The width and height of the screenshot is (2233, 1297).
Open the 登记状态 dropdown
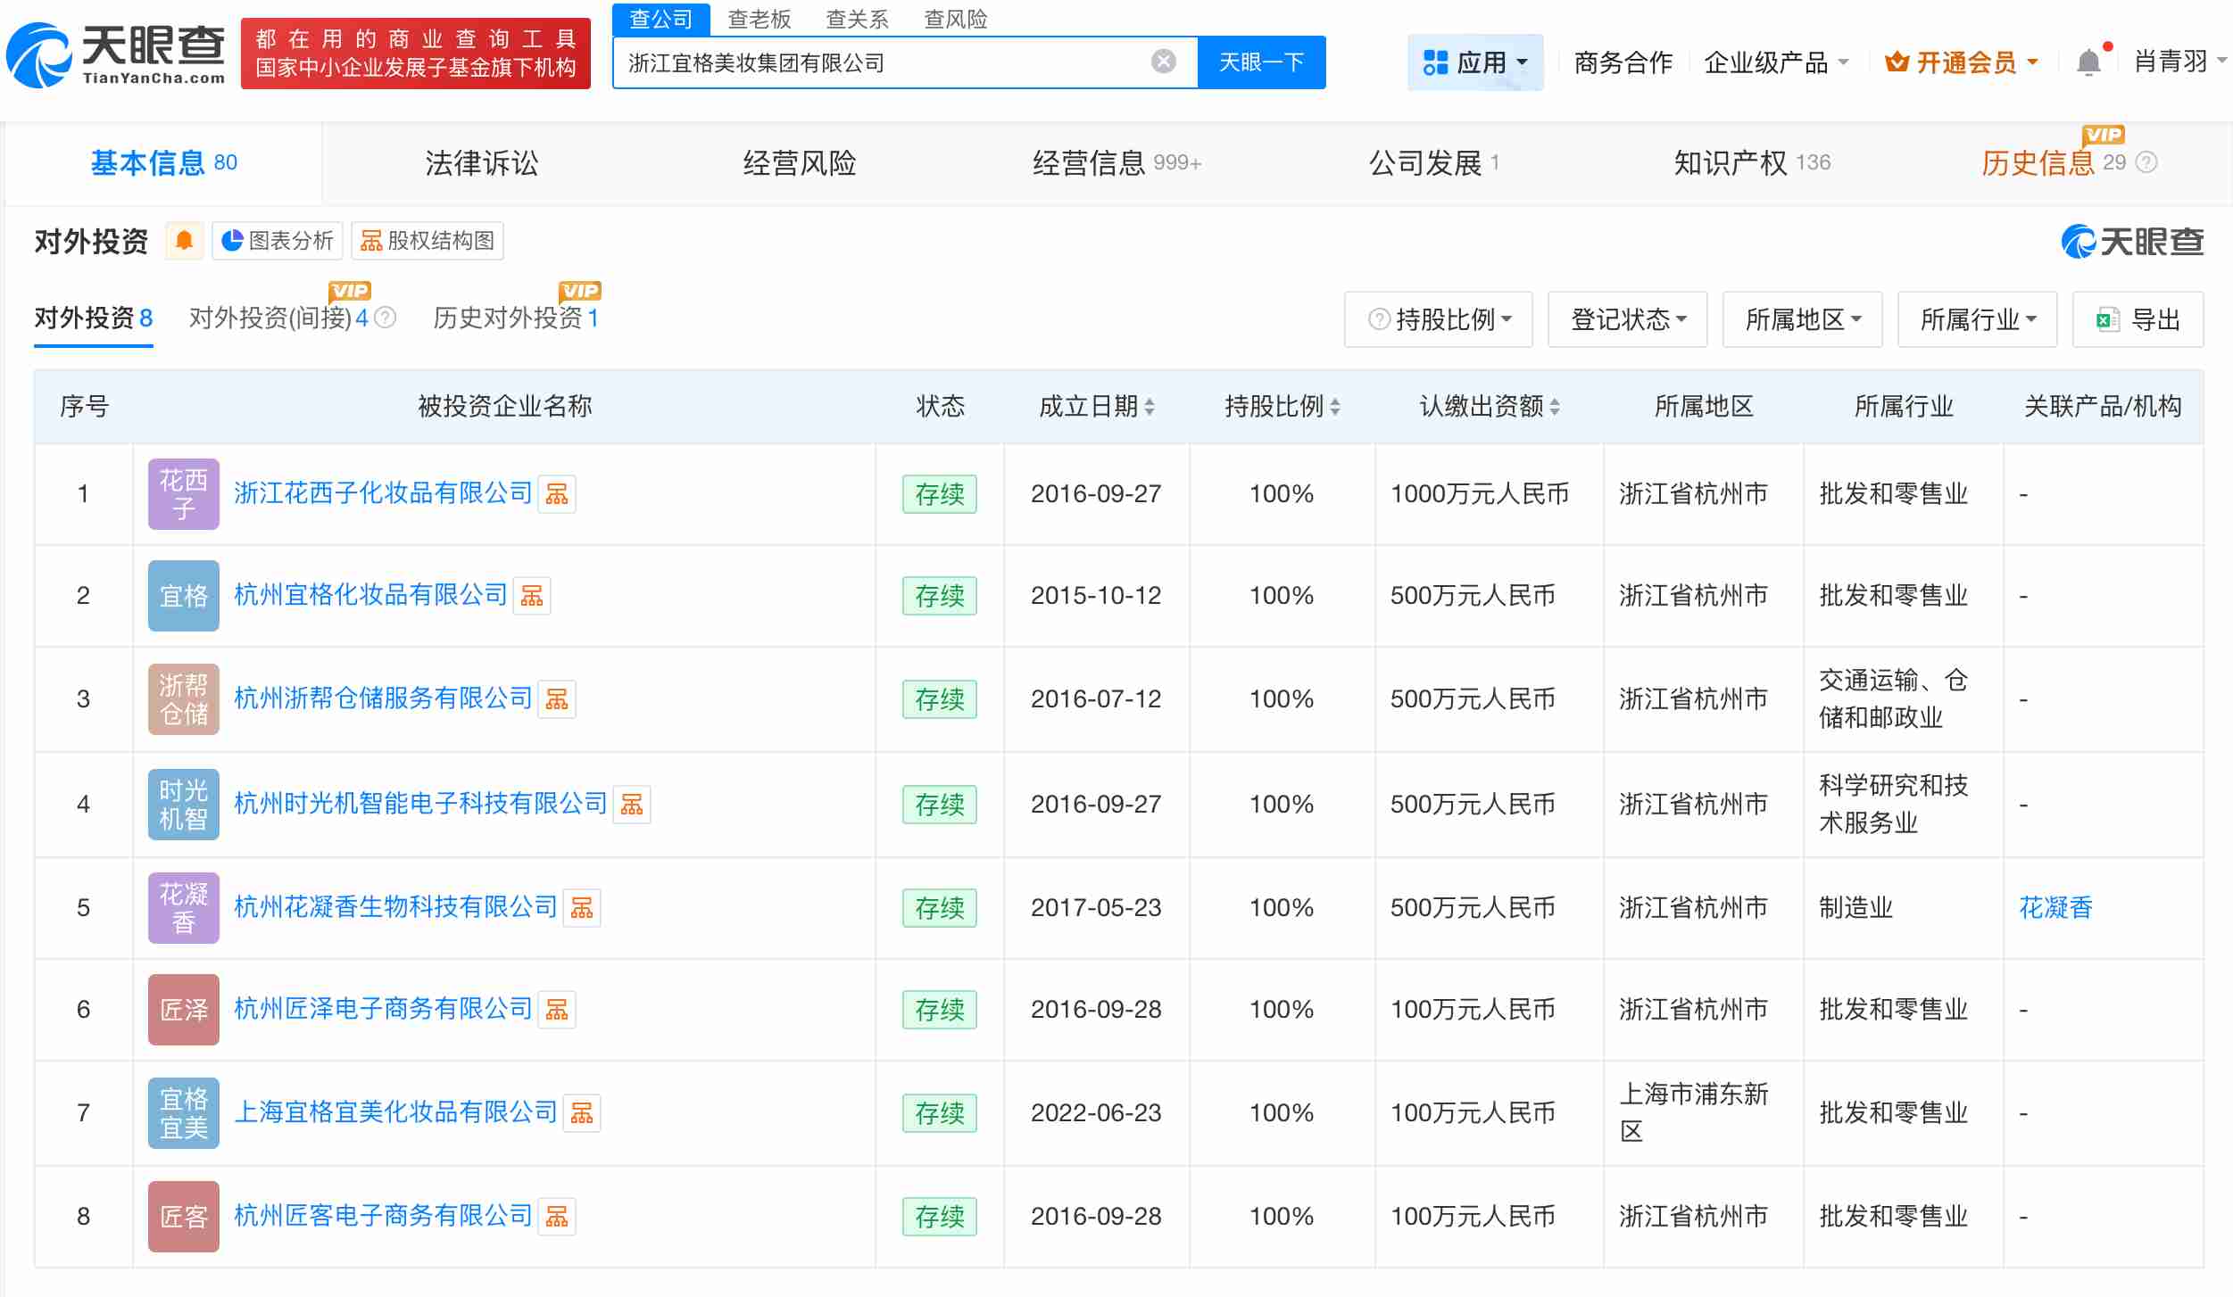point(1627,318)
